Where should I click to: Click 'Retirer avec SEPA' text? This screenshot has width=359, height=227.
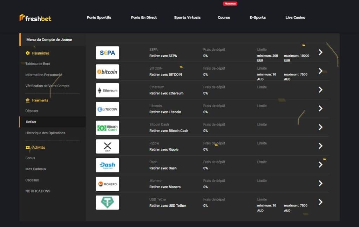163,56
